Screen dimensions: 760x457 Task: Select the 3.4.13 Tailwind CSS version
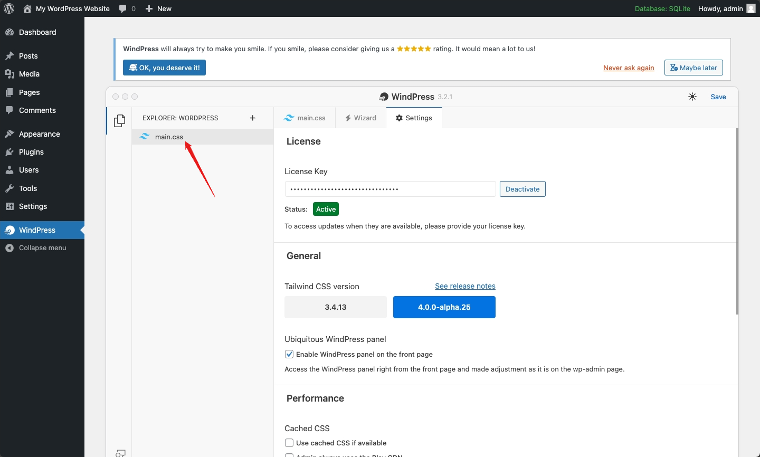(335, 307)
